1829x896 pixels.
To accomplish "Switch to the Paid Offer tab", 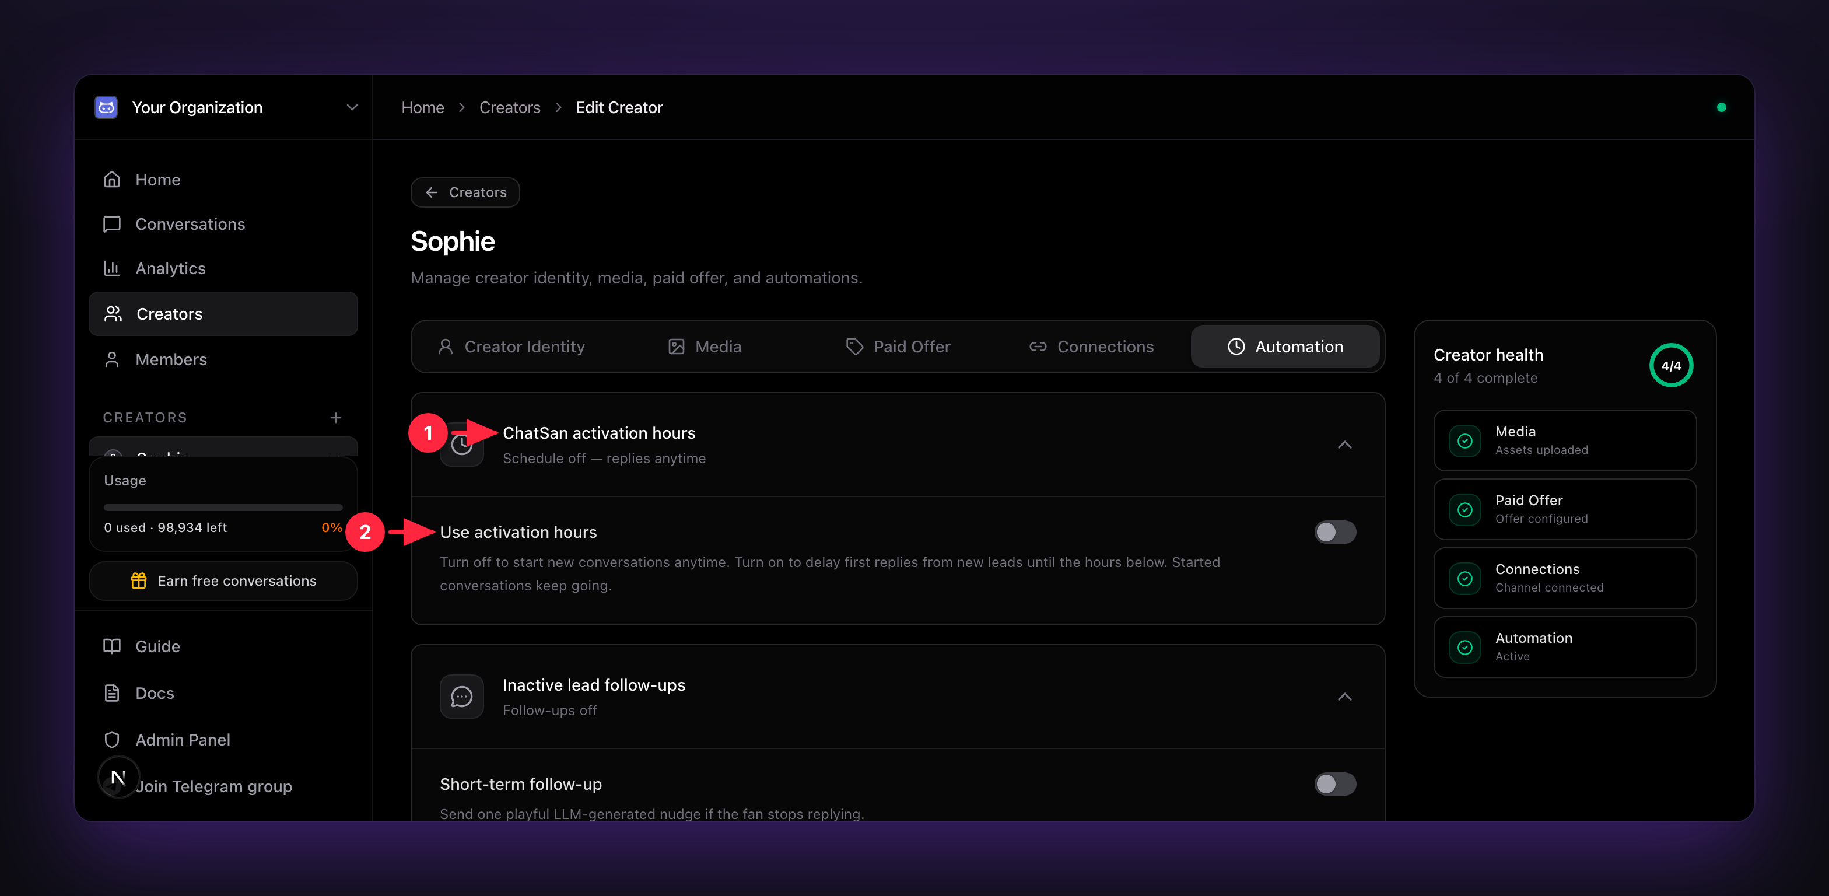I will [x=898, y=346].
